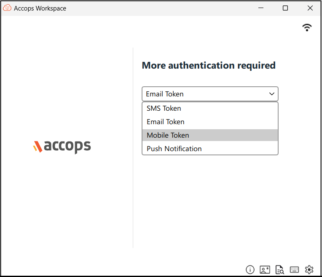Choose Email Token in the dropdown list
322x277 pixels.
tap(210, 122)
